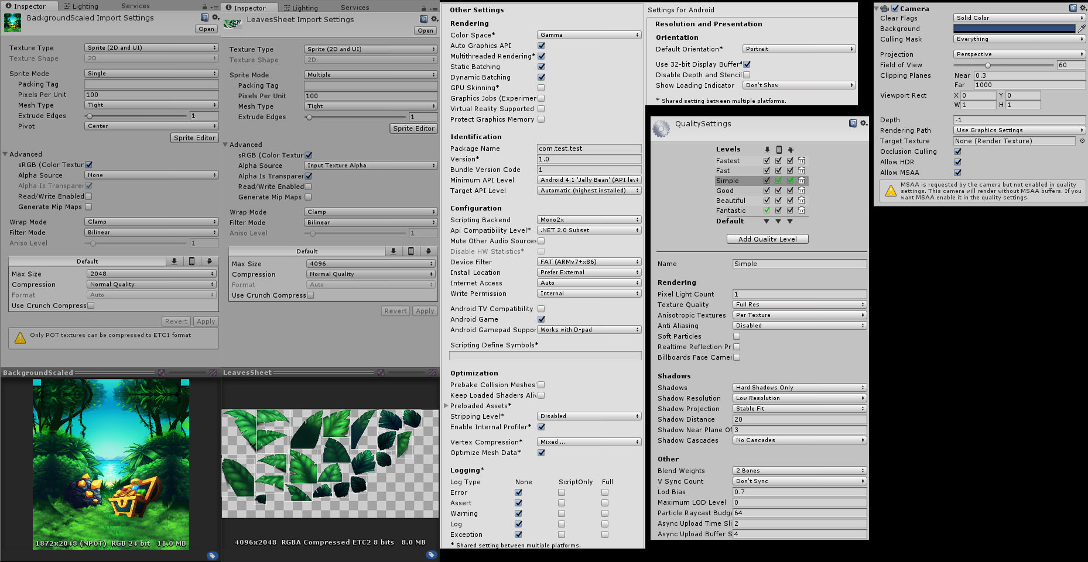
Task: Select the standalone download tab in LeavesSheet settings
Action: 394,251
